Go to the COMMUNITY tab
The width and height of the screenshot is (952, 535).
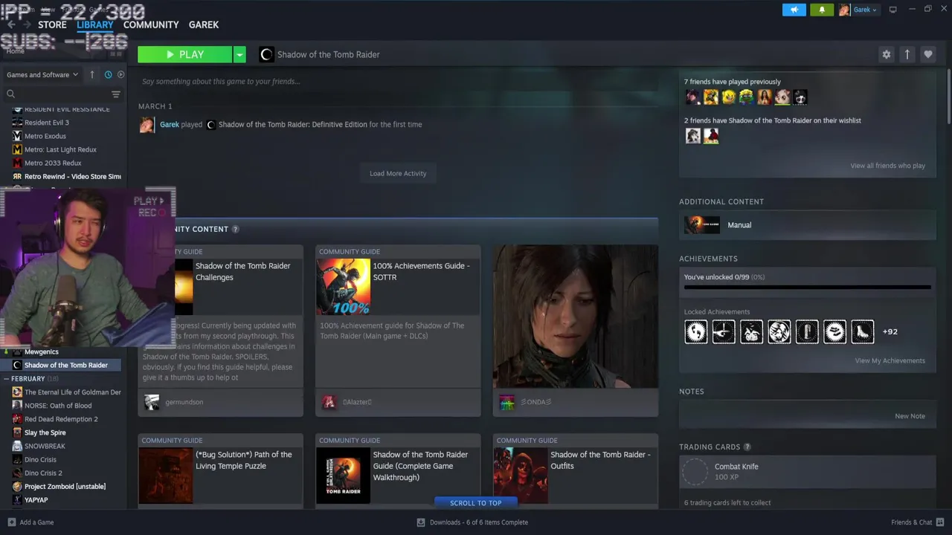151,25
